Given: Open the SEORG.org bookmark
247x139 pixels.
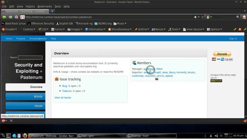Looking at the screenshot, I should (103, 24).
